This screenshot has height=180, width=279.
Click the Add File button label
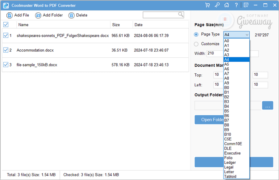21,15
